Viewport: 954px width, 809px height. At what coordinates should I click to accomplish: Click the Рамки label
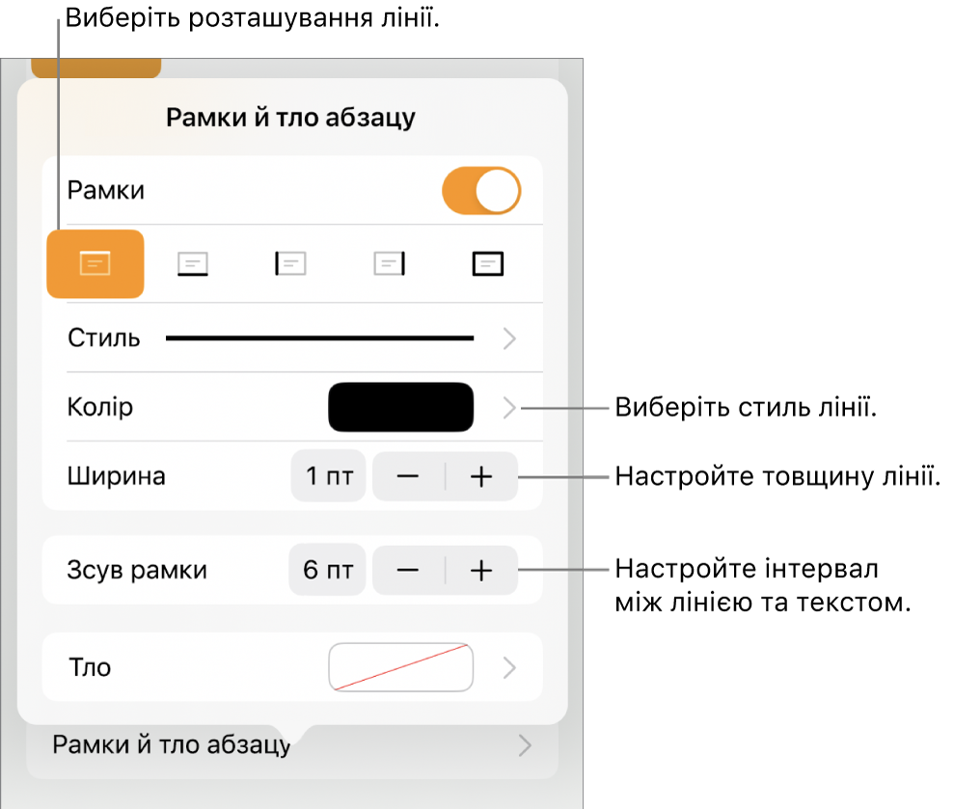coord(106,190)
